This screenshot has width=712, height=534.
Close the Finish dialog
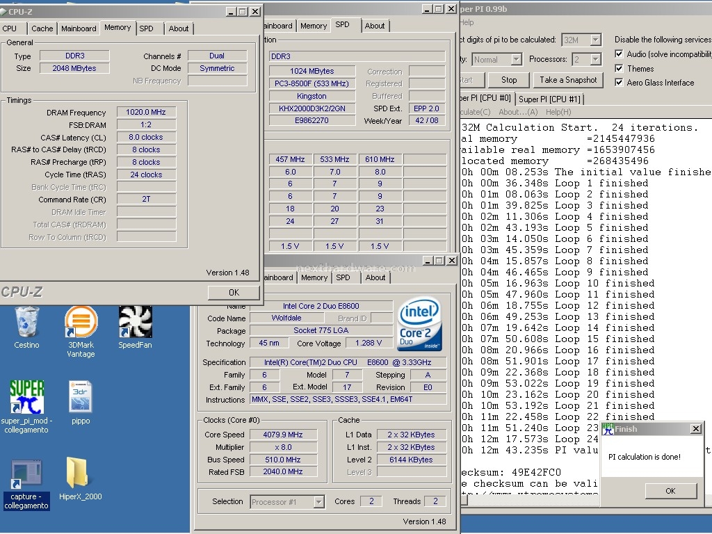(695, 428)
